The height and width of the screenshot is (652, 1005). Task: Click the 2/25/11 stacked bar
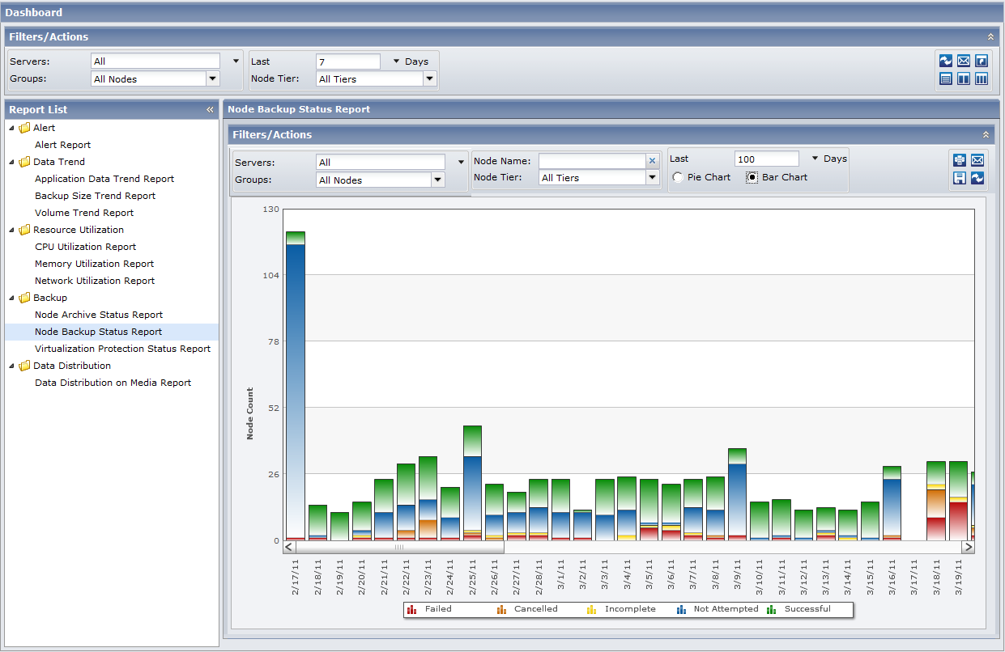pos(472,483)
